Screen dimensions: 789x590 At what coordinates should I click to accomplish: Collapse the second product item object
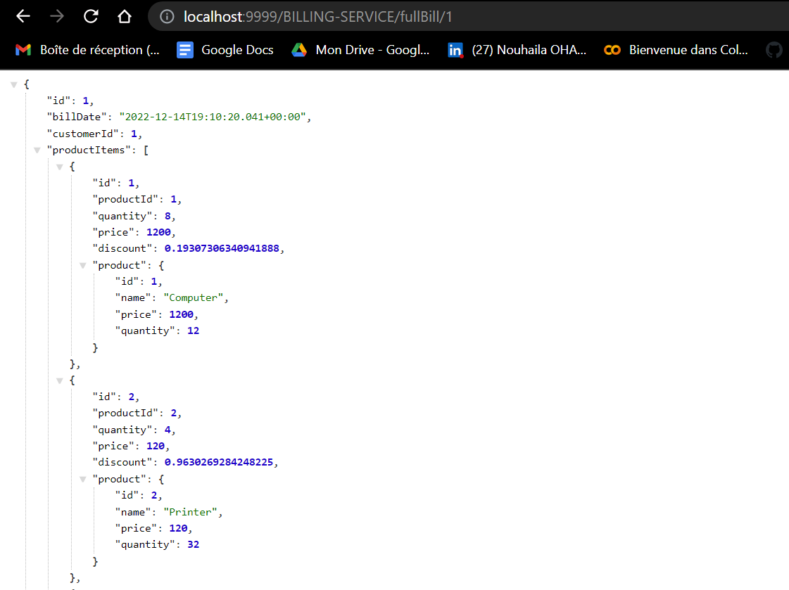[x=60, y=380]
